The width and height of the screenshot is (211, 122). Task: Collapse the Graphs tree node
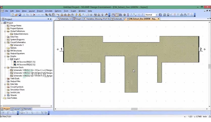[x=5, y=56]
